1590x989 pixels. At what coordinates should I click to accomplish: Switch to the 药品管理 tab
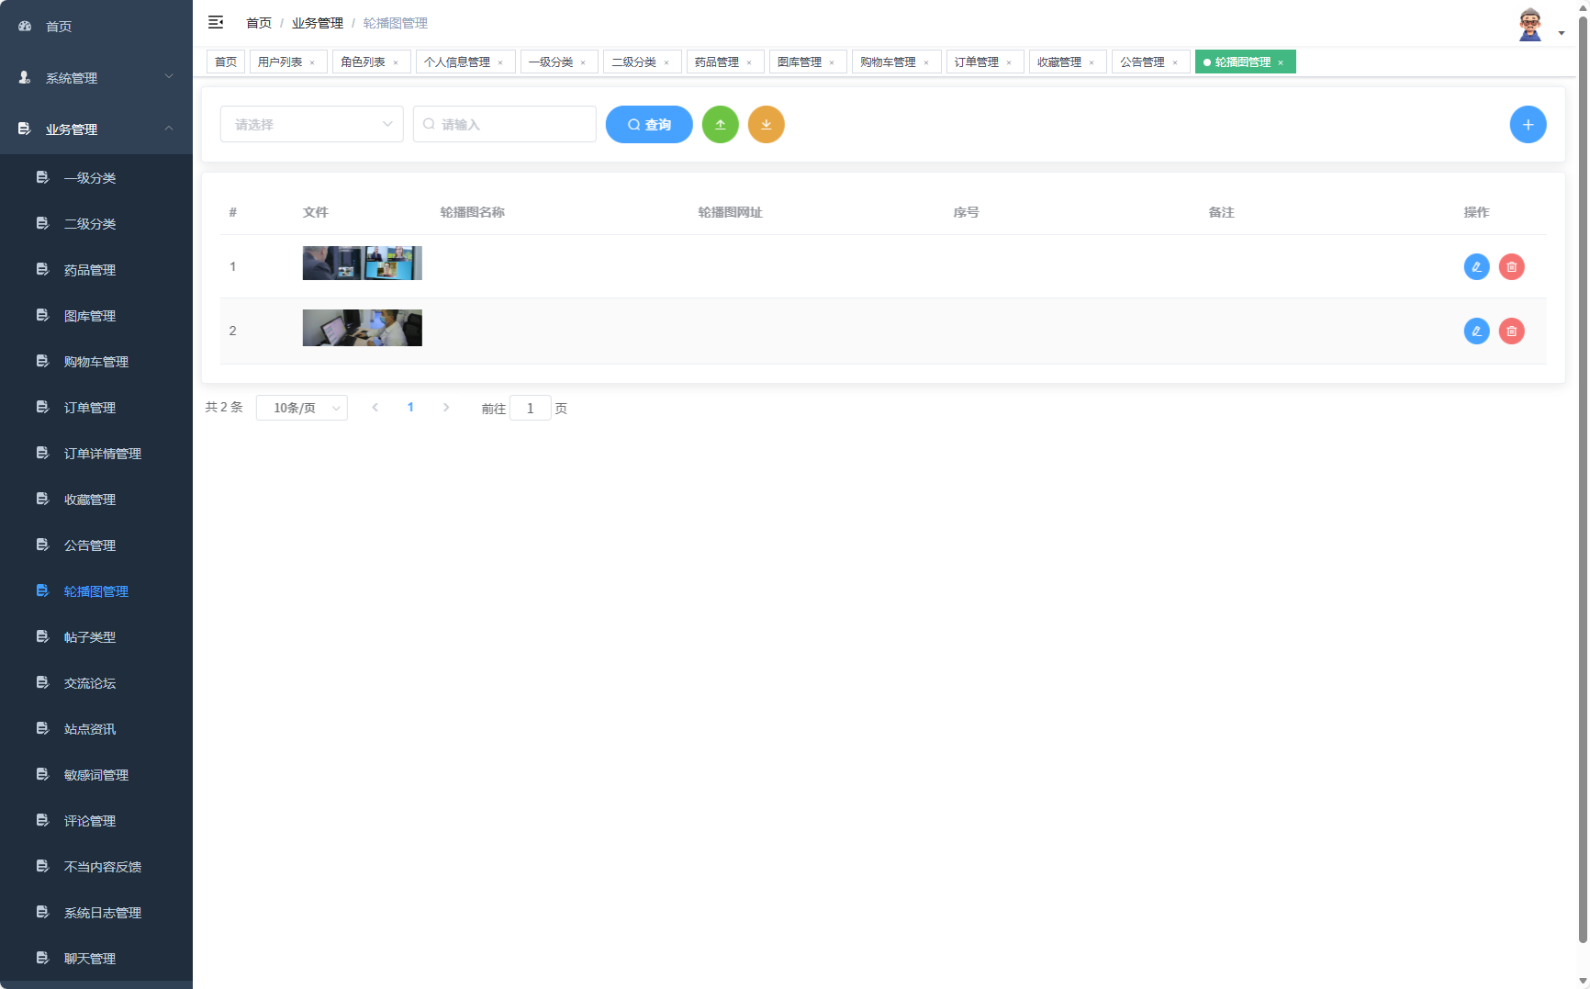click(x=719, y=62)
